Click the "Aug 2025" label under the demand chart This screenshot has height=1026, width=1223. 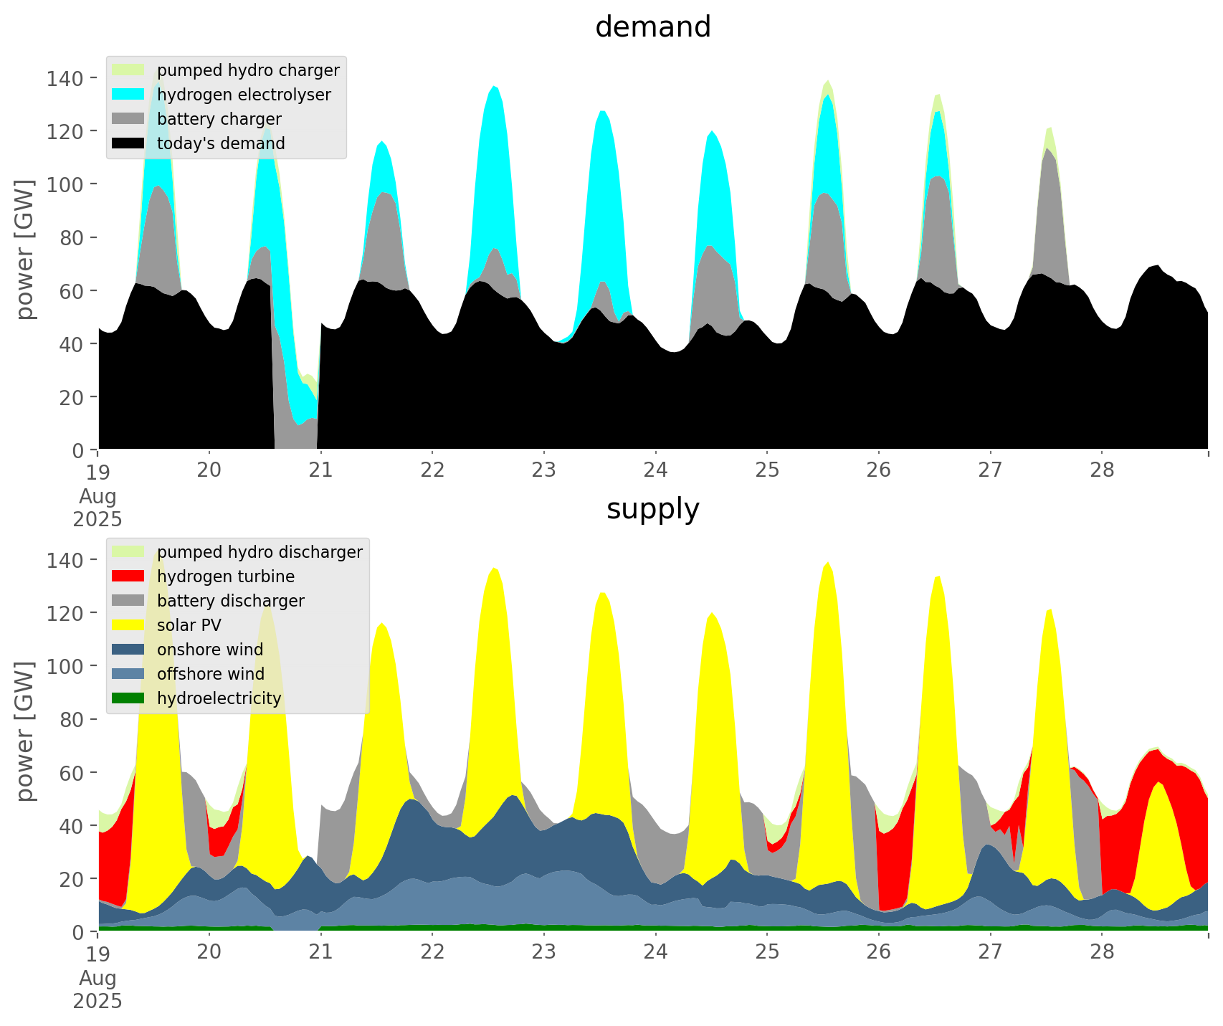pos(97,508)
